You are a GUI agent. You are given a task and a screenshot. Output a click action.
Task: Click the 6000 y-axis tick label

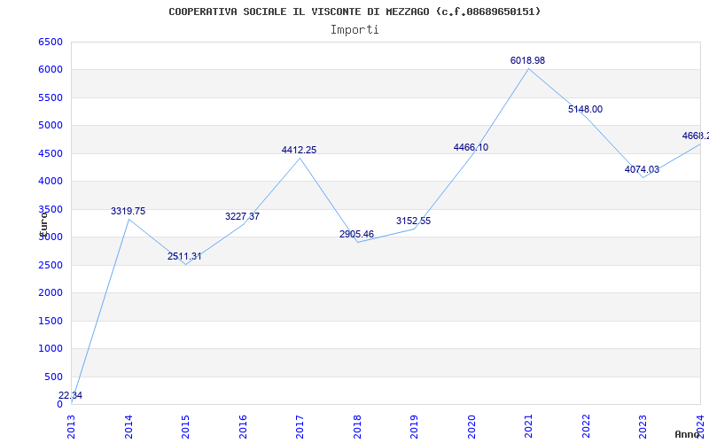51,70
